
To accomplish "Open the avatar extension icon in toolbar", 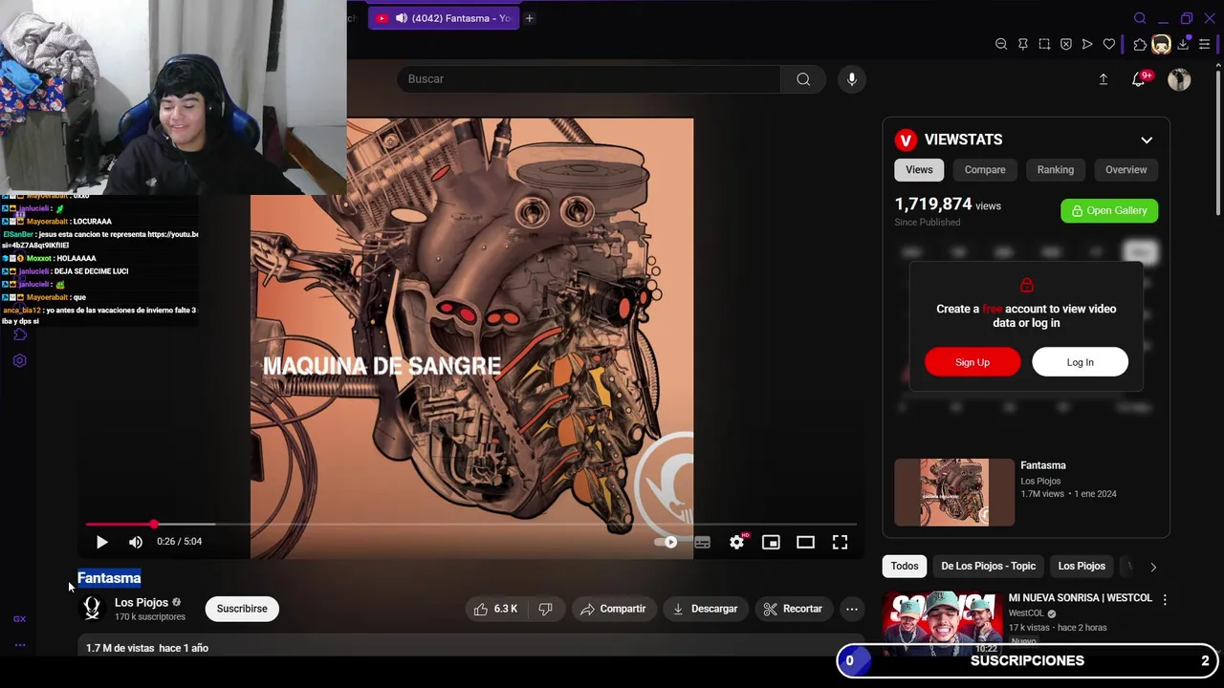I will (x=1161, y=44).
